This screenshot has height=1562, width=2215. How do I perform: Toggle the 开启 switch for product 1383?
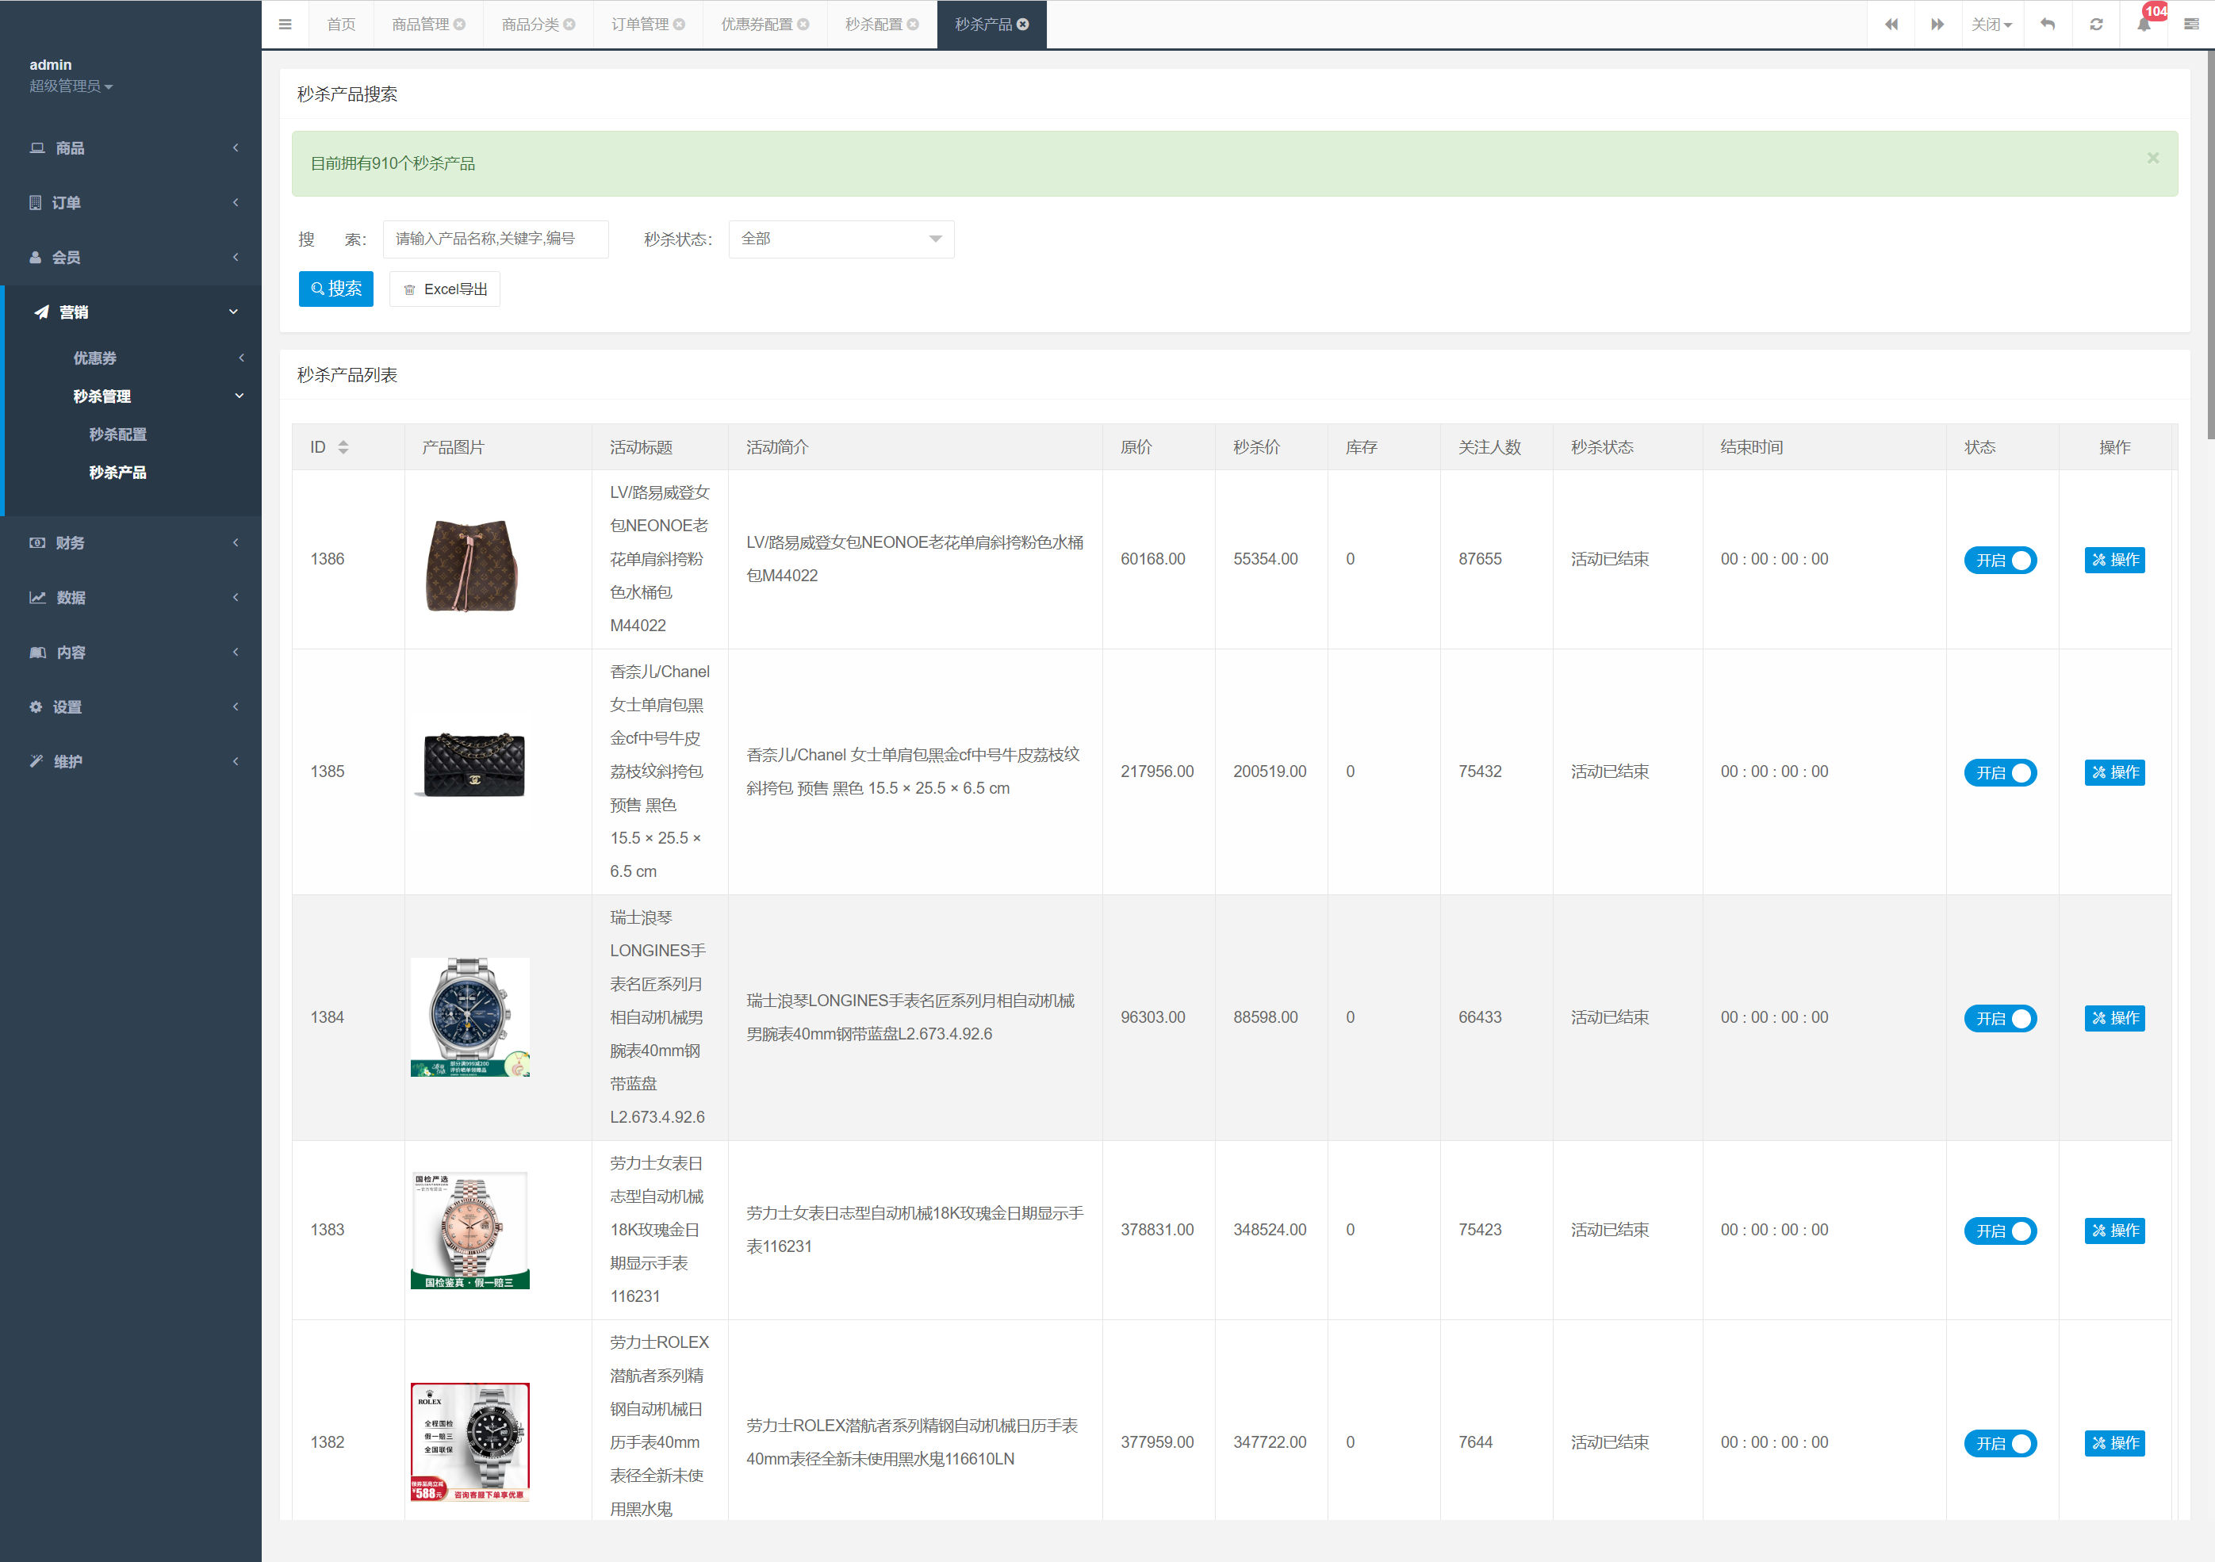point(2000,1230)
